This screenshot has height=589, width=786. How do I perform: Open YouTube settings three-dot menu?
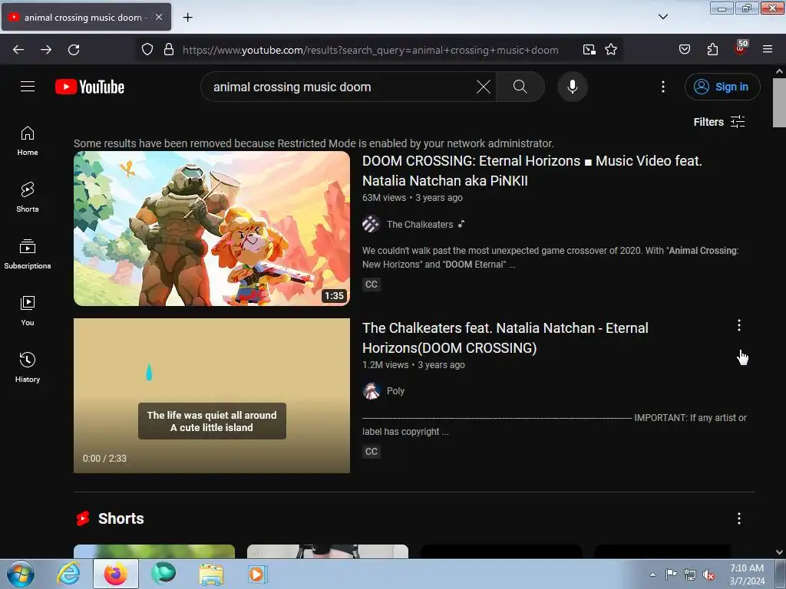[x=662, y=87]
